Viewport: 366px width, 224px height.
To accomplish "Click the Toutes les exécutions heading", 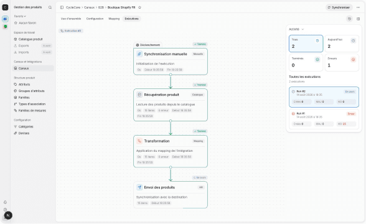I will [x=304, y=77].
